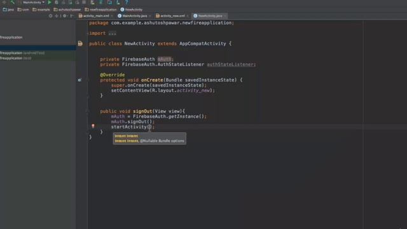Screen dimensions: 407x229
Task: Click the collapse-all icon in project panel
Action: [57, 16]
